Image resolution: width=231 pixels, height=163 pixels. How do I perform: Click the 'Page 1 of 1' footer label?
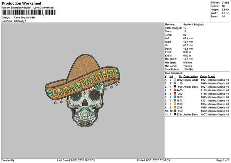[223, 160]
